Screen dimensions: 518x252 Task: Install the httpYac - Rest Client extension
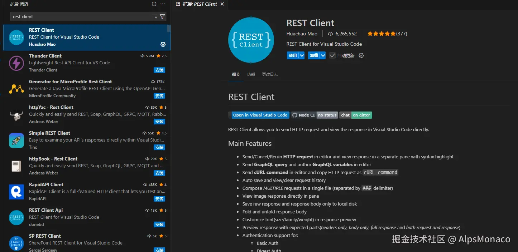pyautogui.click(x=159, y=122)
